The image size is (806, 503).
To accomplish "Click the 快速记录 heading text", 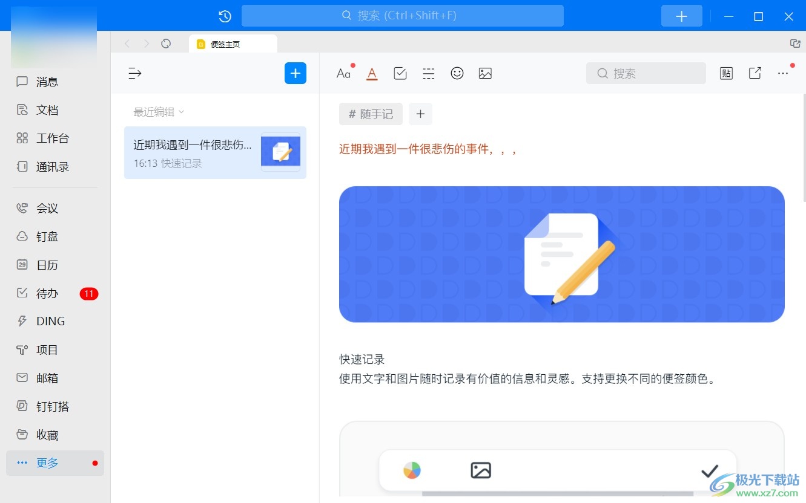I will (362, 359).
